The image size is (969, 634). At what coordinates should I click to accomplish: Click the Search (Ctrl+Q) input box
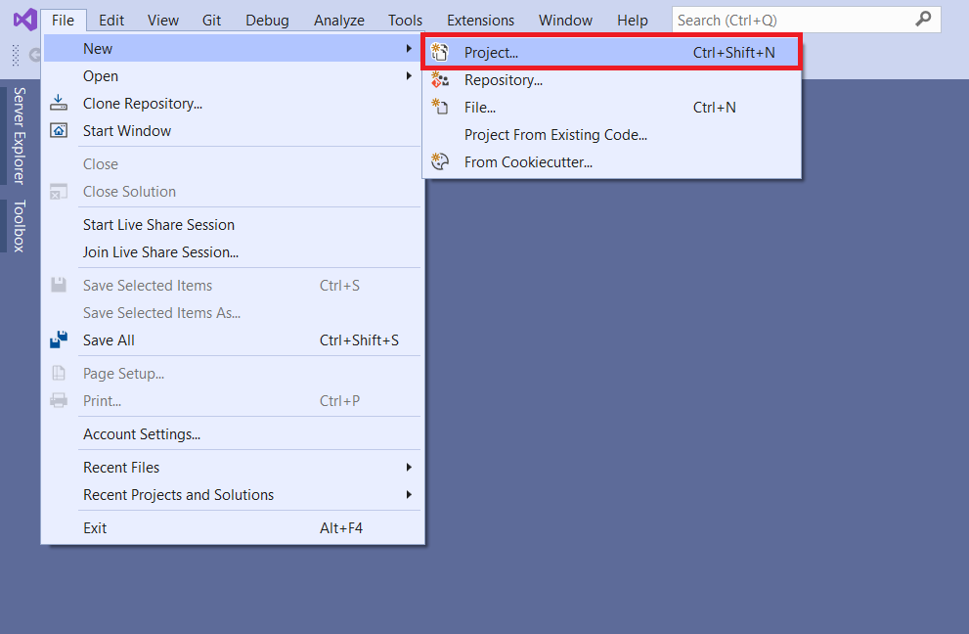(806, 20)
